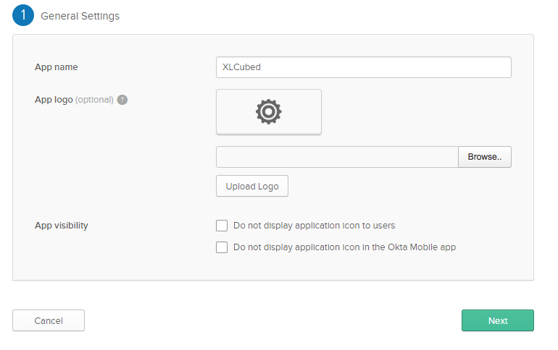Click the gear logo placeholder image
This screenshot has height=350, width=558.
(269, 111)
